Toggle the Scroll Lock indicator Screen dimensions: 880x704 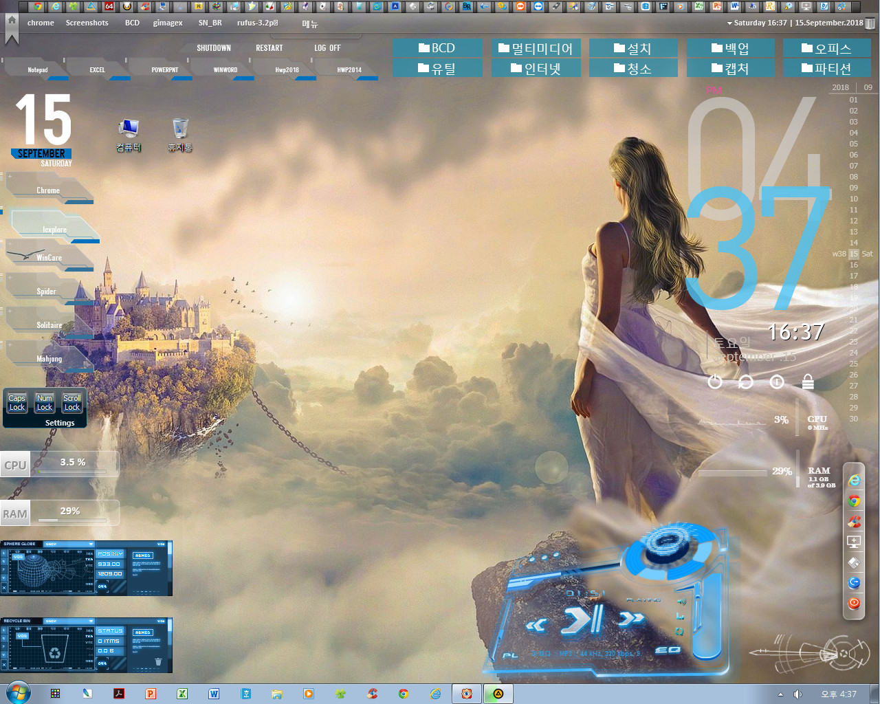[72, 403]
